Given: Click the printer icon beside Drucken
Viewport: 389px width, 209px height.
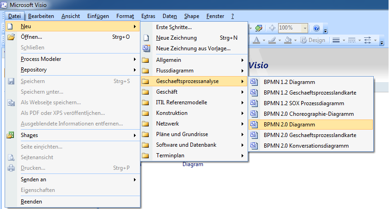Looking at the screenshot, I should tap(11, 168).
